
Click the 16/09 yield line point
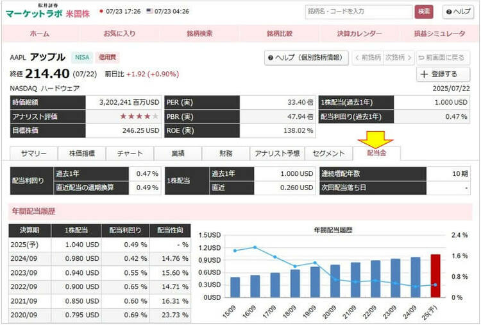[255, 247]
